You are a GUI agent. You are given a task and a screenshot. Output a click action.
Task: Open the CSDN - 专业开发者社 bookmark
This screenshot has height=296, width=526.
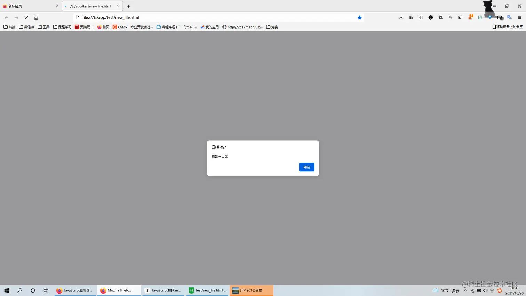pos(133,27)
